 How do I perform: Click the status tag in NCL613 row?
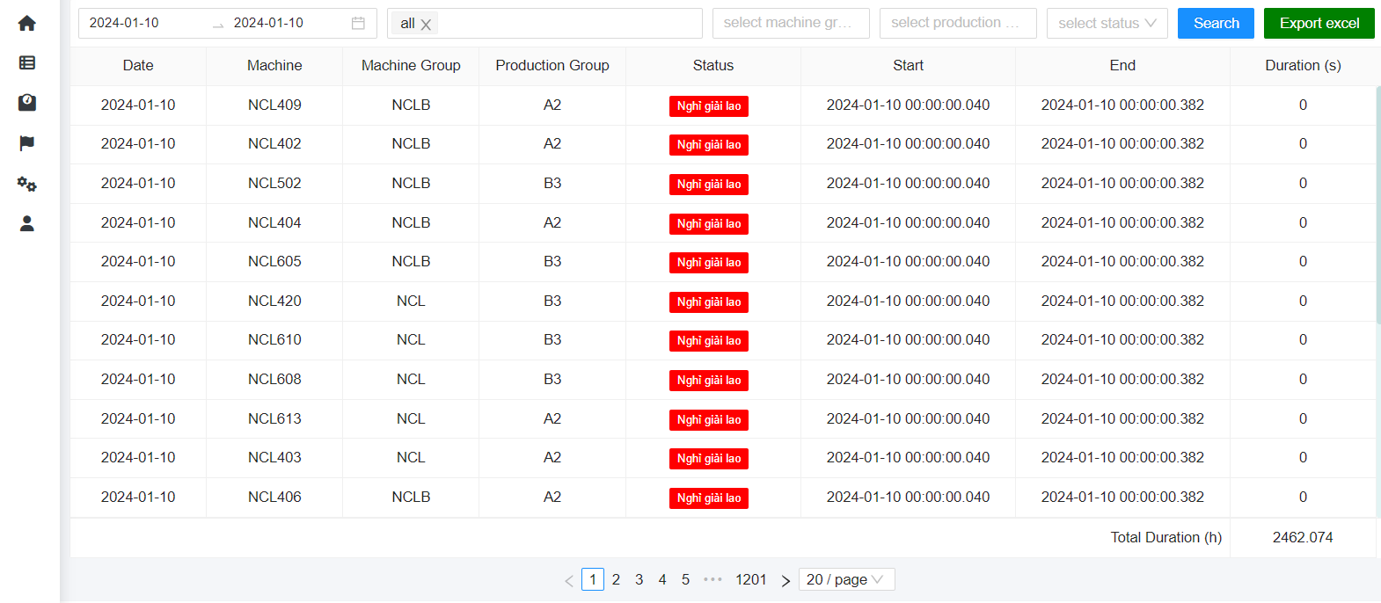coord(709,419)
